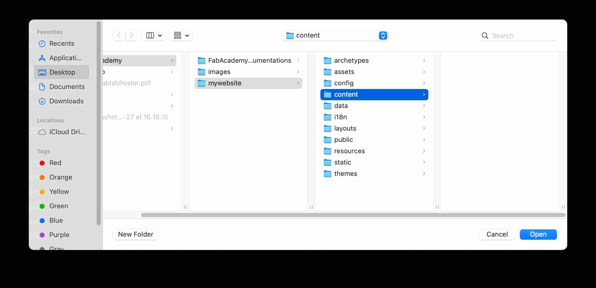
Task: Click the back navigation arrow
Action: coord(119,35)
